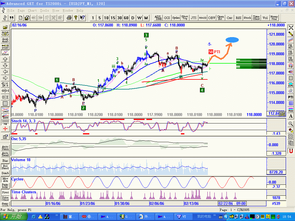Viewport: 295px width, 221px height.
Task: Click the up arrow button
Action: [5, 59]
